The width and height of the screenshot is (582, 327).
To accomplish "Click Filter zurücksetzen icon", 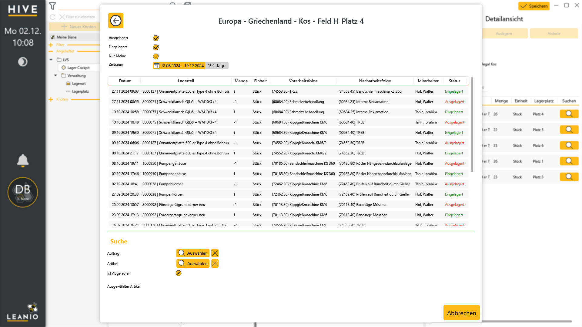I will (x=62, y=17).
